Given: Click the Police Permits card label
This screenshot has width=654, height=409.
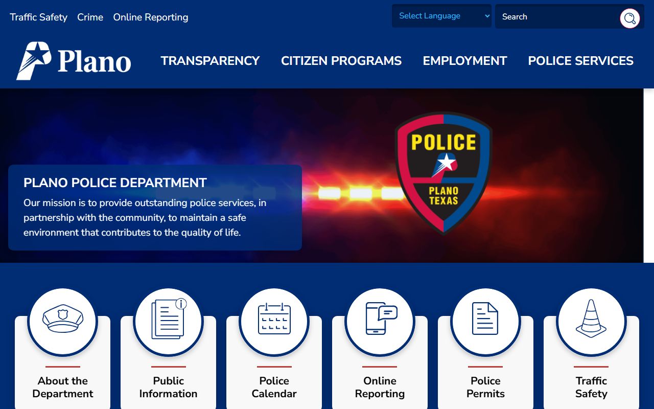Looking at the screenshot, I should click(485, 387).
